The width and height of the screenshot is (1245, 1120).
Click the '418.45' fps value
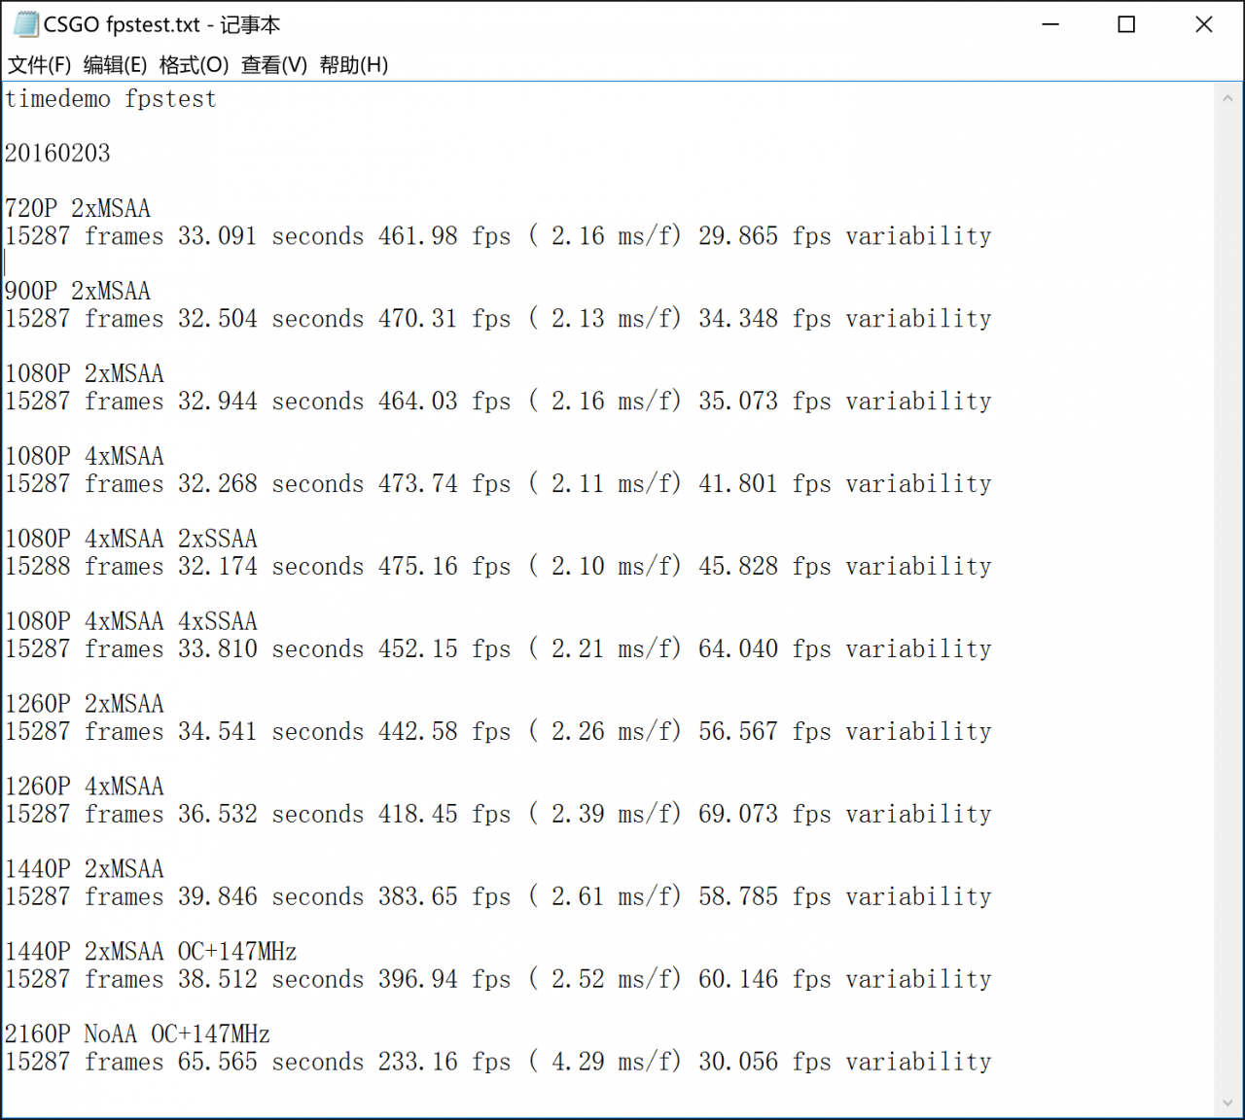pos(417,815)
